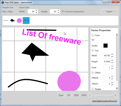Click the 459% zoom level text
The height and width of the screenshot is (106, 121).
coord(84,95)
